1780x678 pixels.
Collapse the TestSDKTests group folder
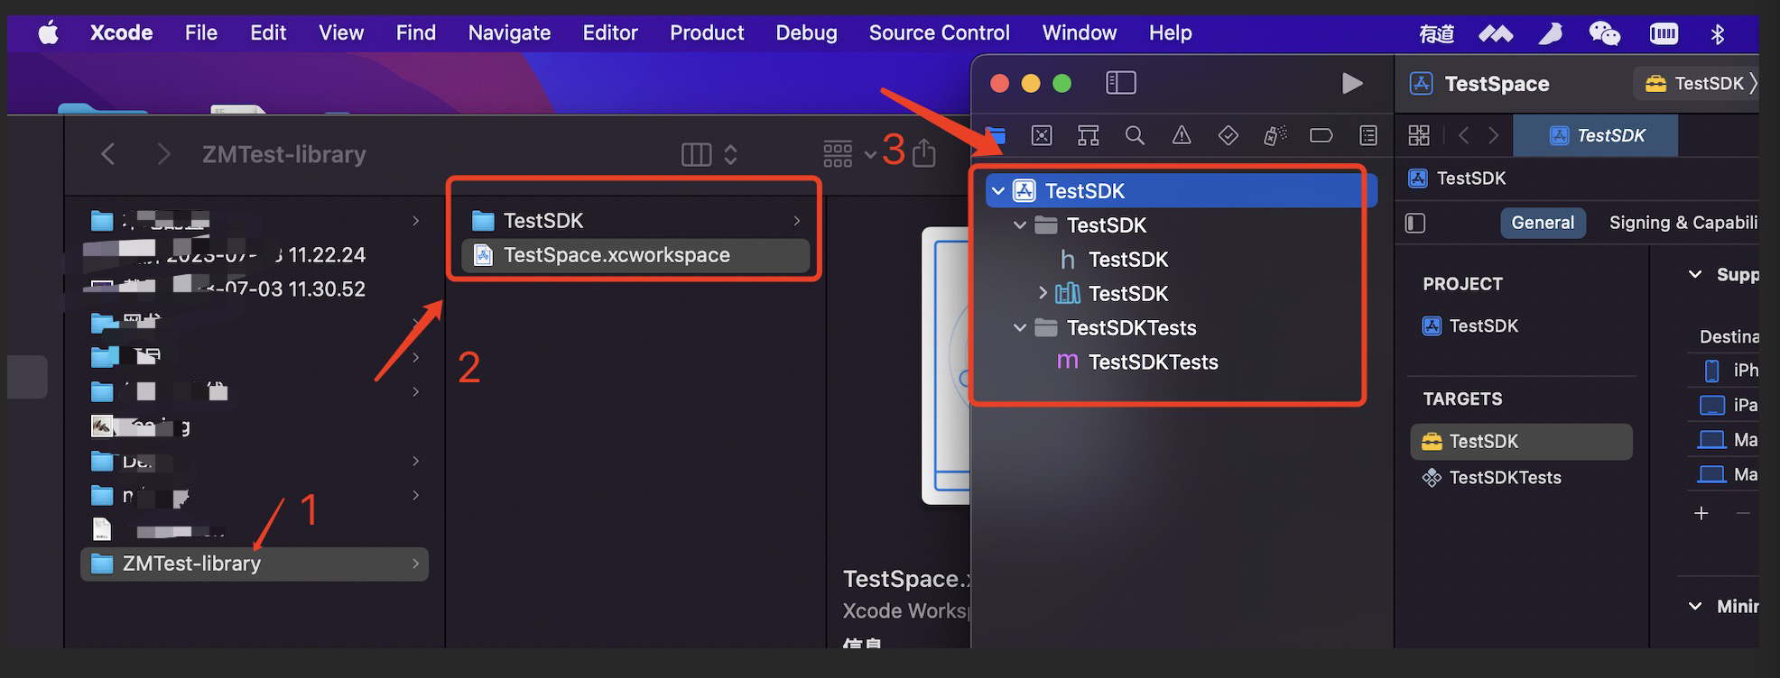pos(1020,328)
